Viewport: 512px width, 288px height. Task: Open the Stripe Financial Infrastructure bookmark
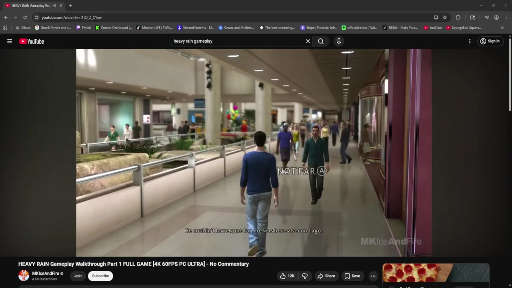point(319,28)
